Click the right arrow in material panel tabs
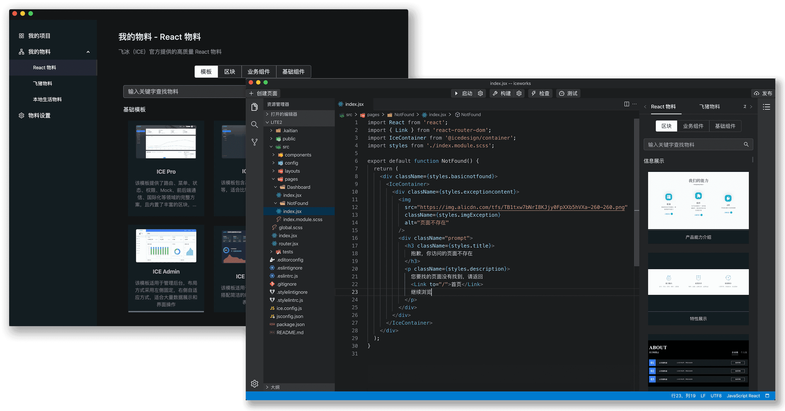 [x=751, y=107]
